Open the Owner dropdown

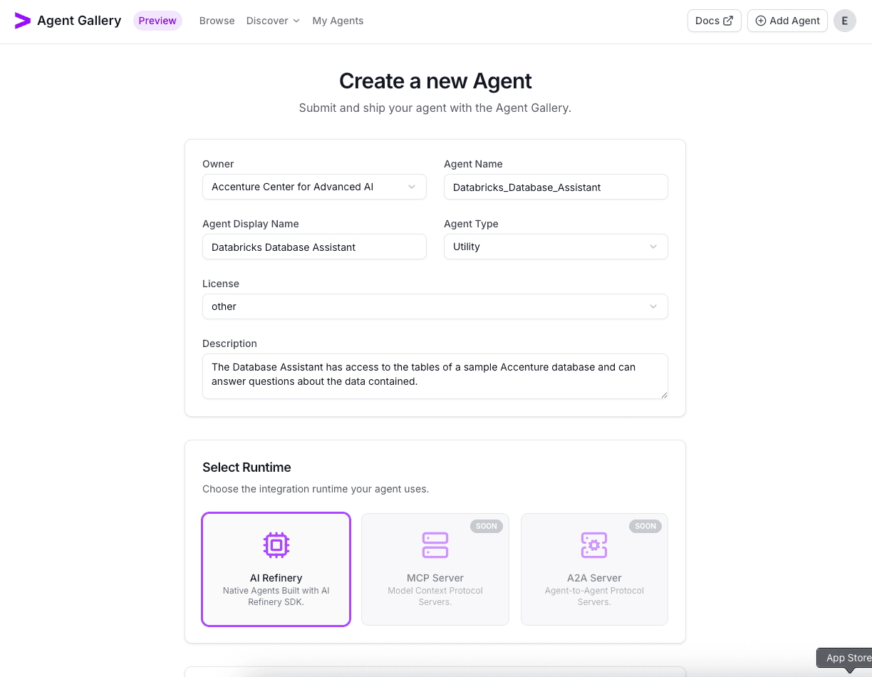(x=314, y=187)
